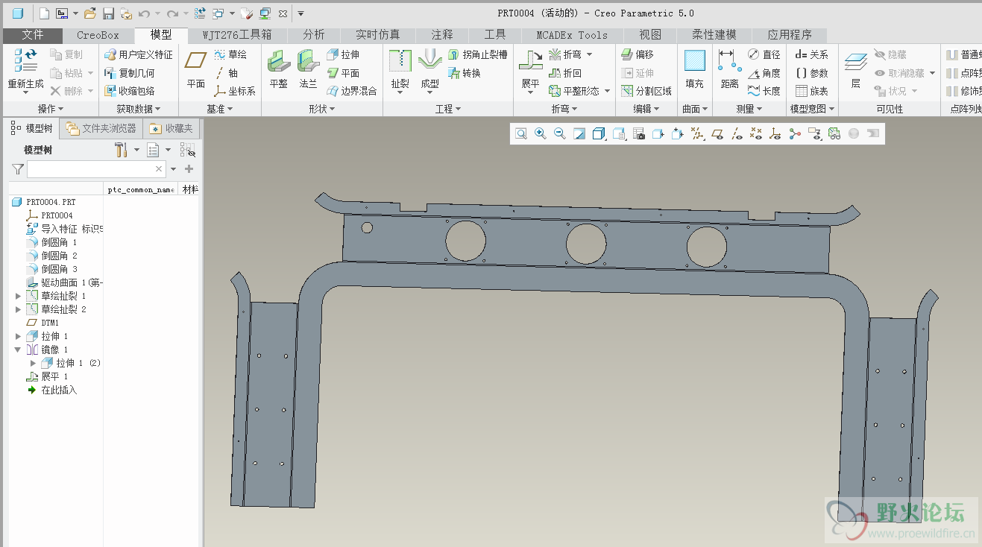Start a 草绘 sketch
Screen dimensions: 982x547
[230, 54]
